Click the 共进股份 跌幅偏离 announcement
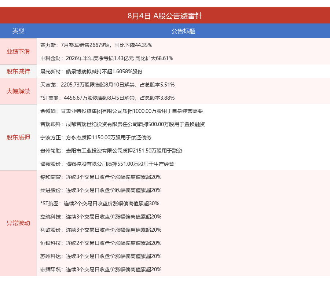 (101, 190)
